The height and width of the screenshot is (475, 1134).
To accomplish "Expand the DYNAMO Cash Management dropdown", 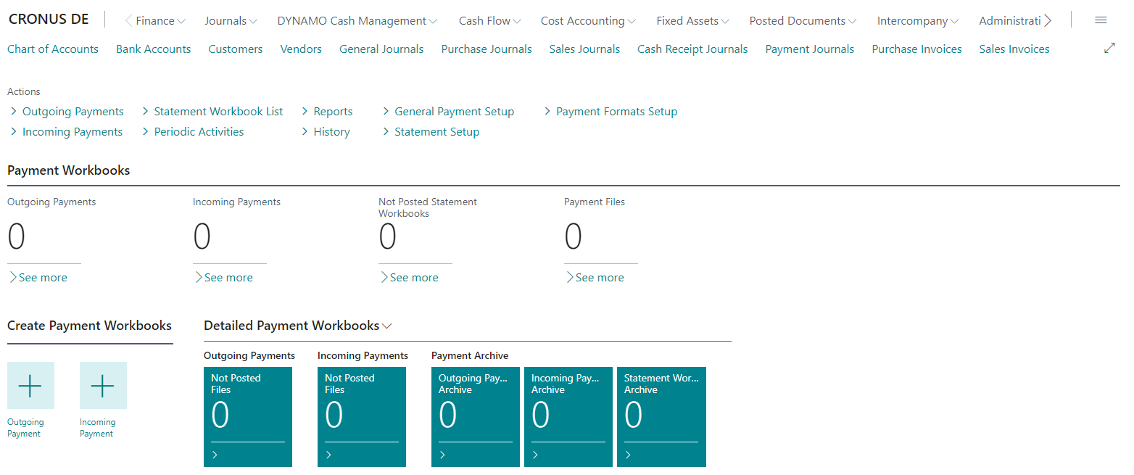I will [357, 21].
